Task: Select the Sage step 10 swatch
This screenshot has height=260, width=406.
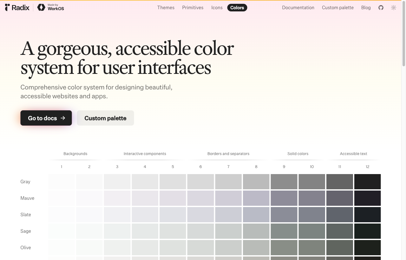Action: [x=312, y=231]
